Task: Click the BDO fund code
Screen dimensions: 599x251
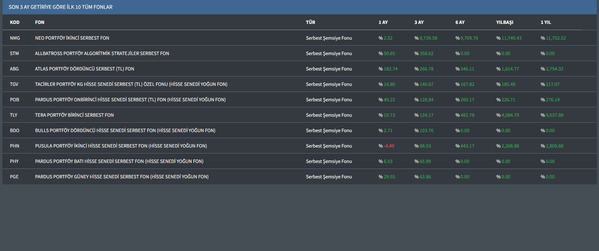Action: 14,131
